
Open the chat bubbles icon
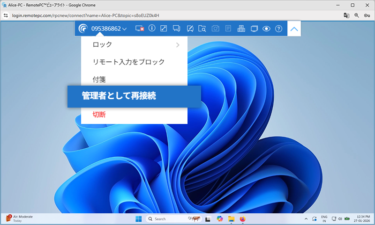177,29
